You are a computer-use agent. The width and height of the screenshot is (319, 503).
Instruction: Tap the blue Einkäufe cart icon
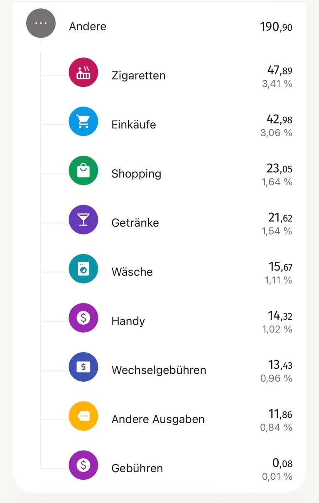pos(83,121)
